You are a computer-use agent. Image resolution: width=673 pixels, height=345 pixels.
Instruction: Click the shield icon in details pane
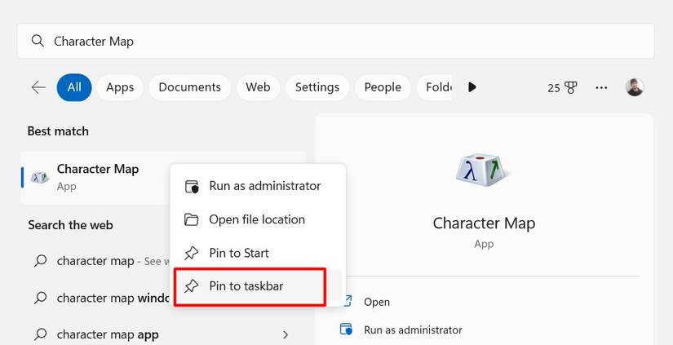[346, 330]
